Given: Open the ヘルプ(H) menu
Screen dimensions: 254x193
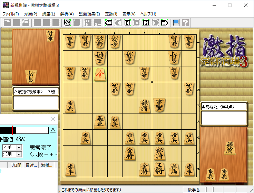Looking at the screenshot, I should [148, 14].
